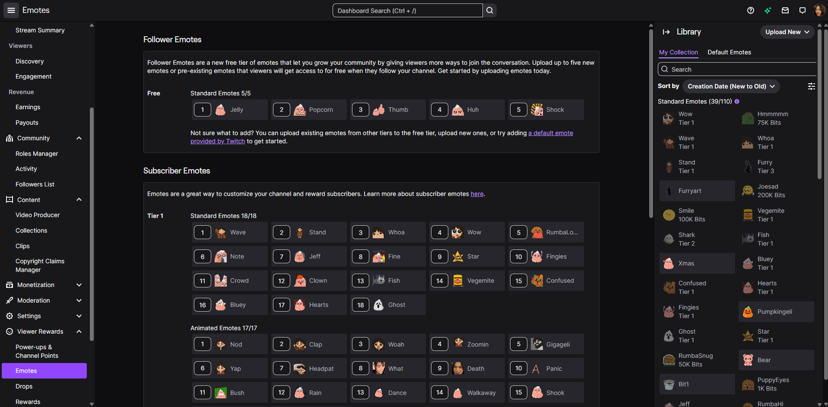Open the help question mark icon
Screen dimensions: 828x407
tap(750, 10)
